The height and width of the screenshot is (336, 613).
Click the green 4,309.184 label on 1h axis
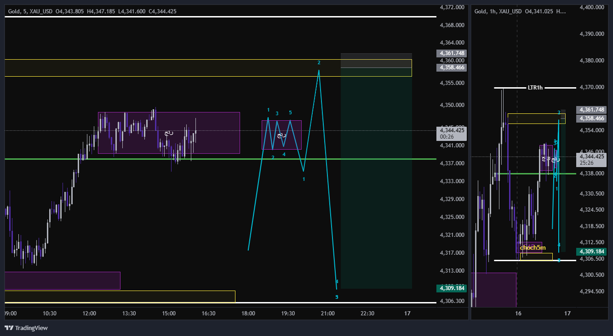[592, 252]
